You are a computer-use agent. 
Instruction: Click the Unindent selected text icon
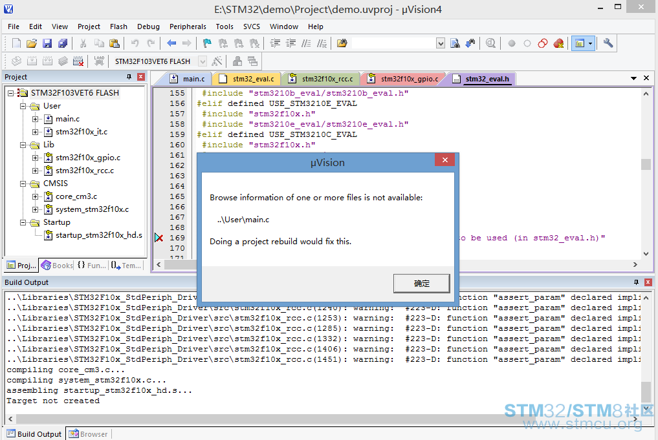point(291,43)
